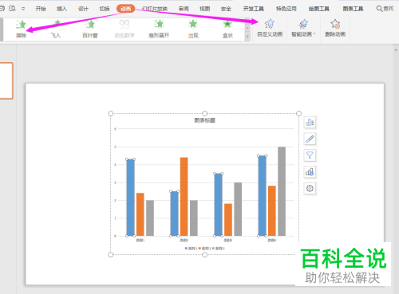Click the chart's top-right corner handle

(x=298, y=113)
